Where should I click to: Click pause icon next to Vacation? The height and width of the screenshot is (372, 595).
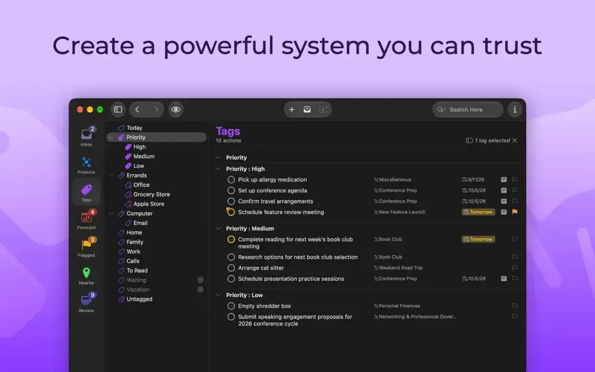tap(200, 290)
